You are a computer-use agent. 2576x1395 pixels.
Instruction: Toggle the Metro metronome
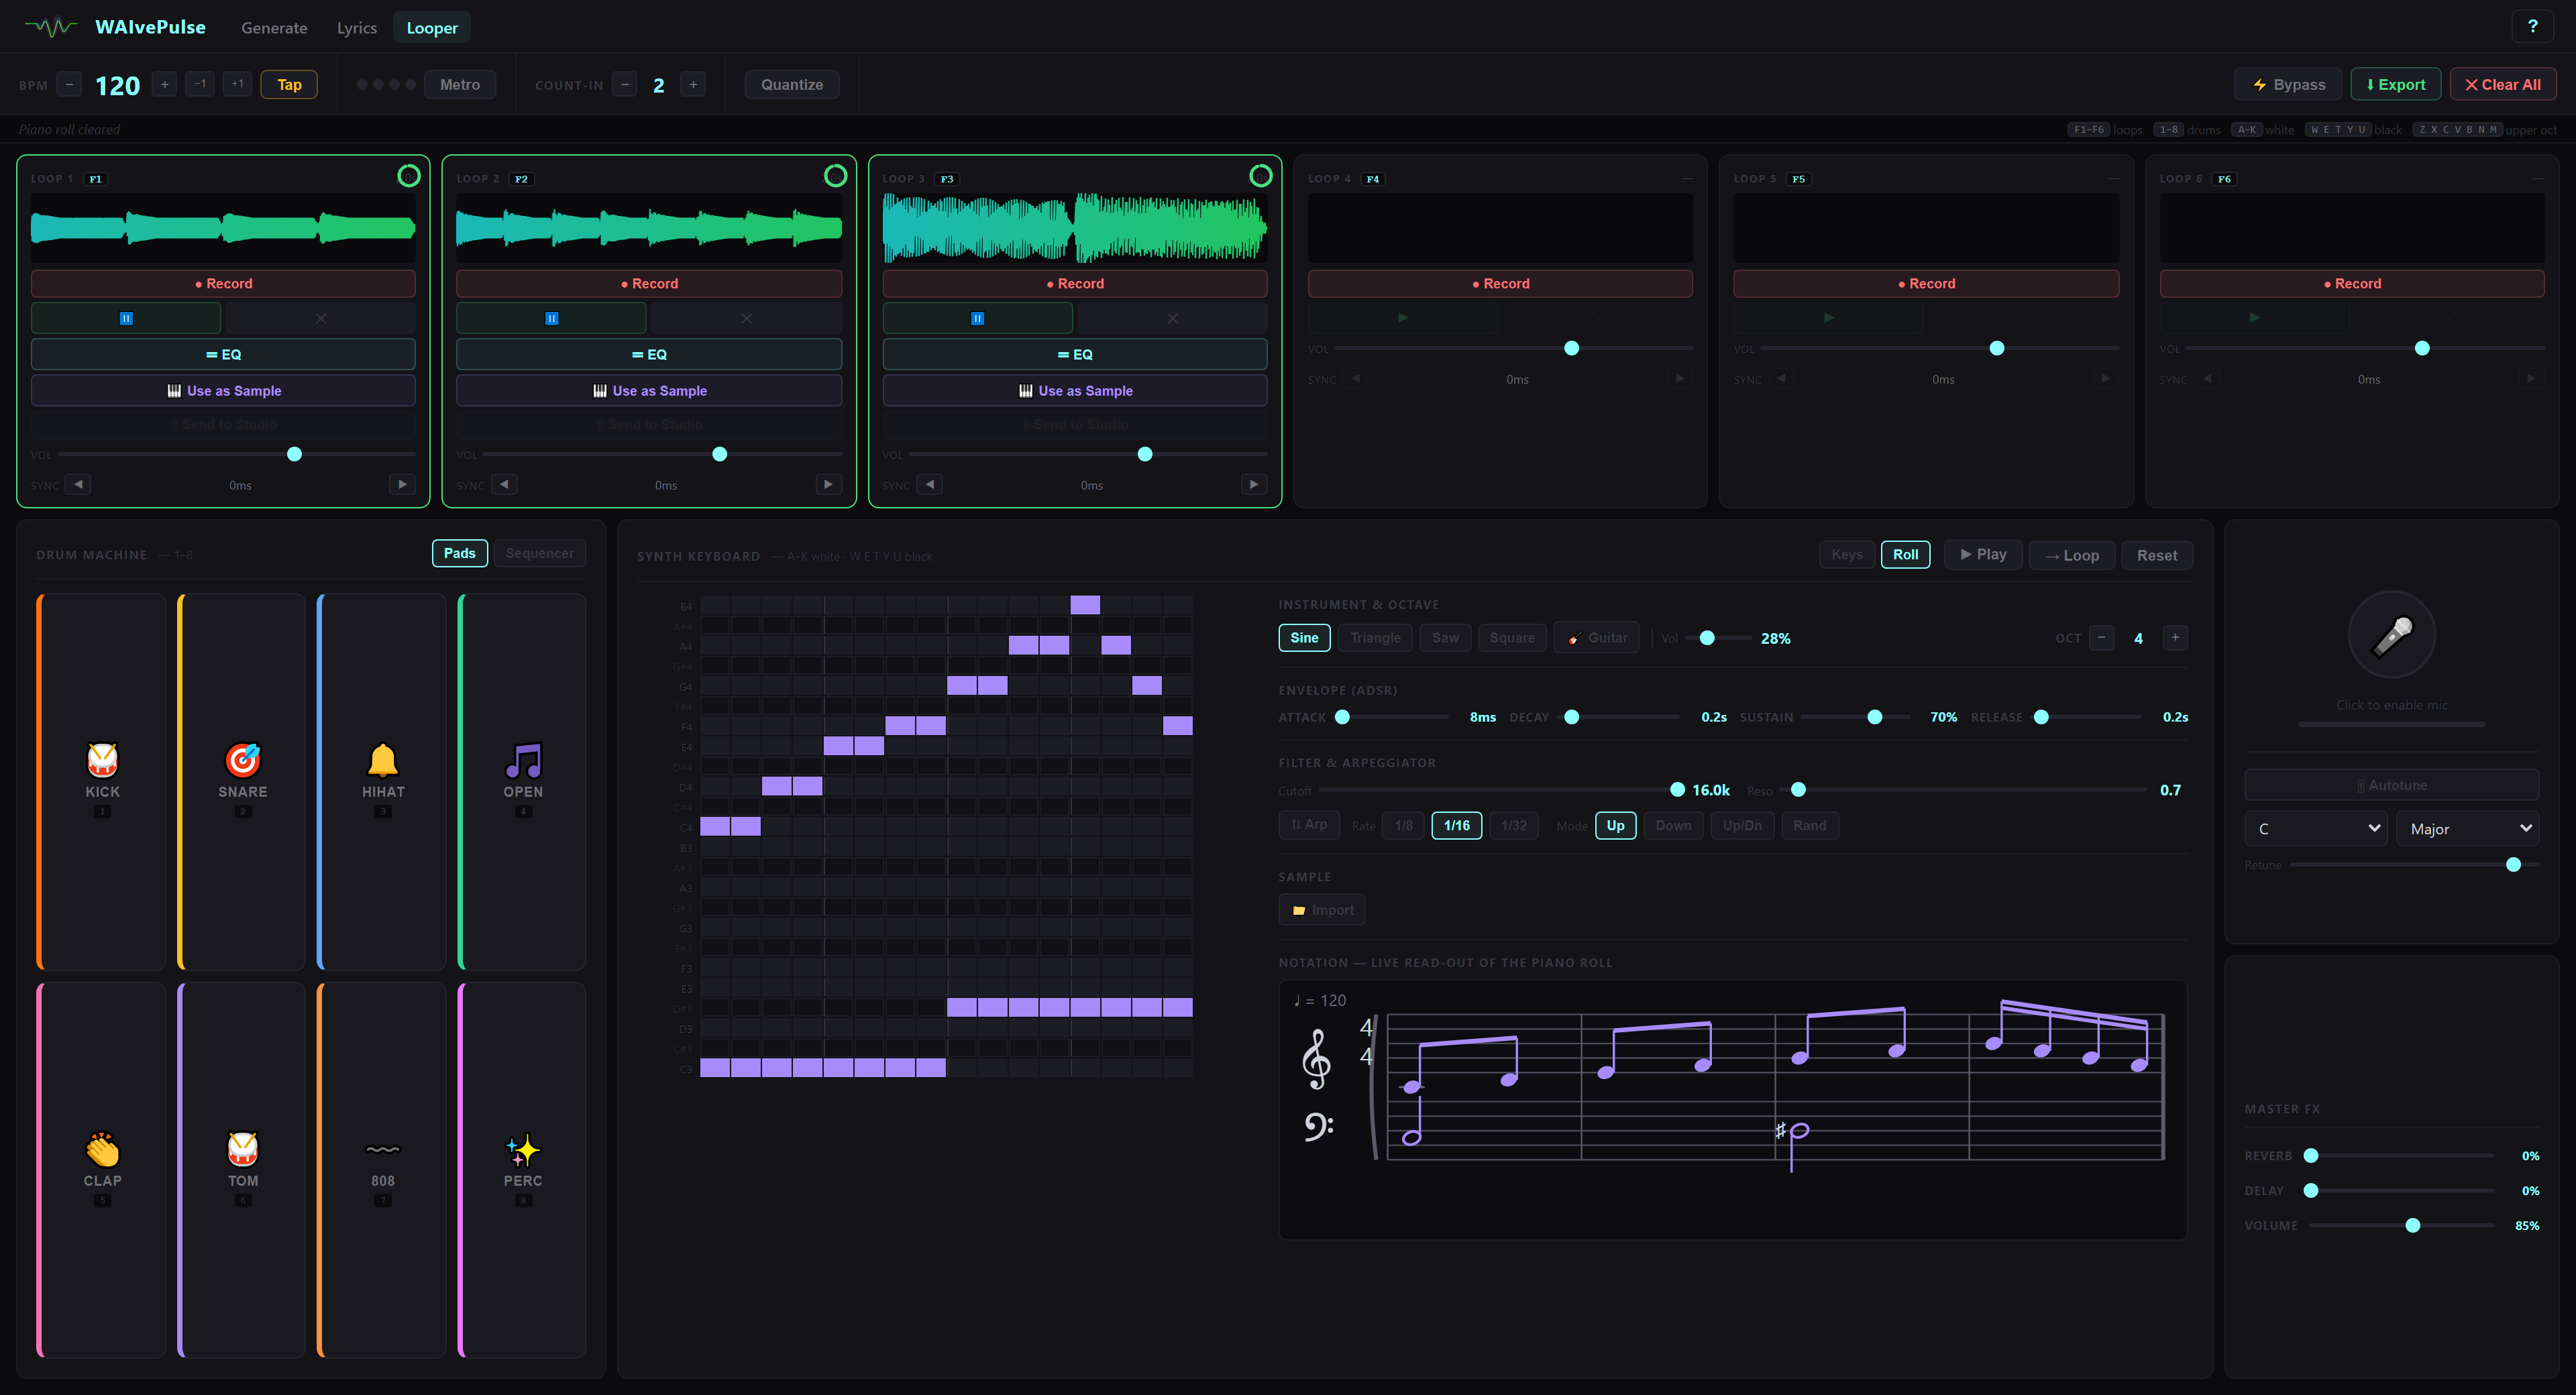(x=460, y=84)
